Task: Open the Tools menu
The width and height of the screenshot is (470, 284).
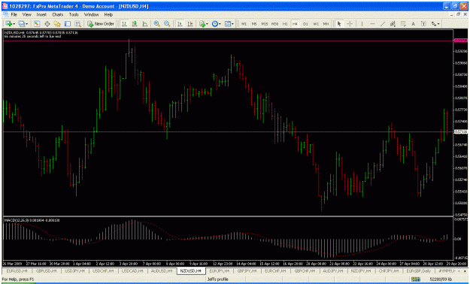Action: 74,14
